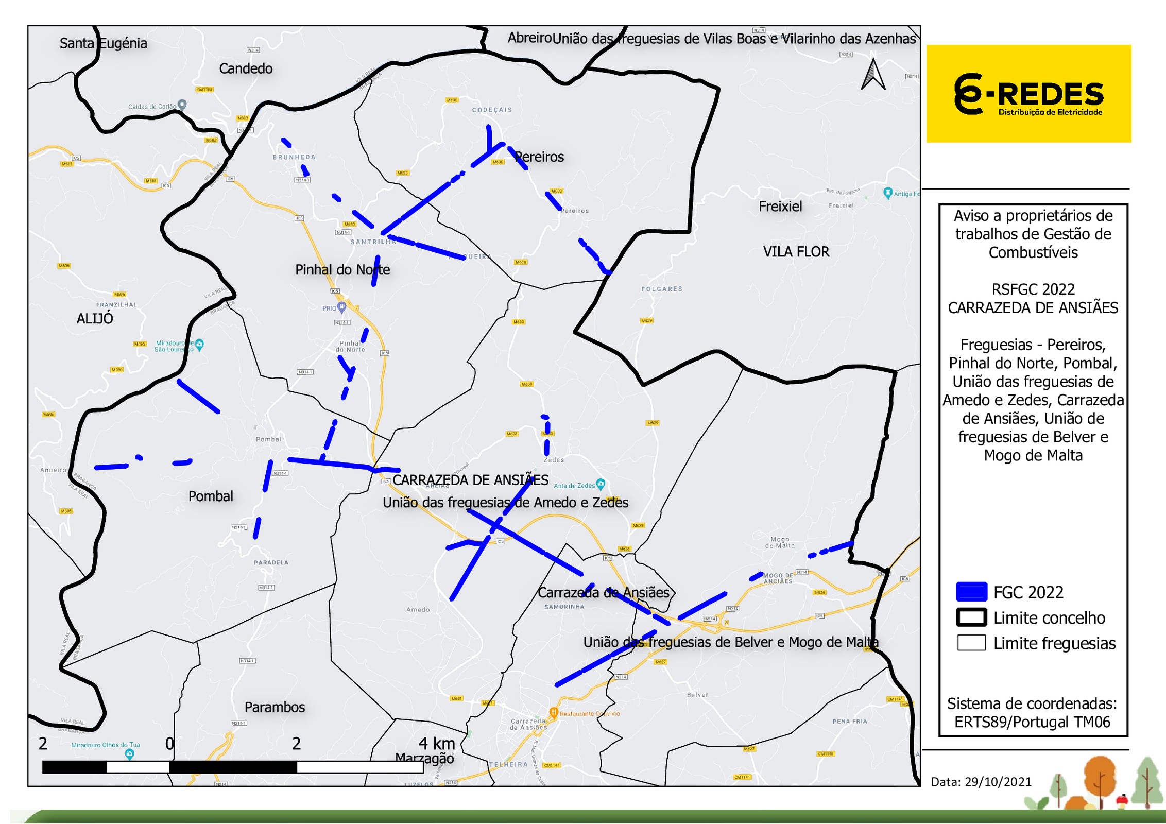Screen dimensions: 1166x824
Task: Click the north arrow compass icon
Action: [873, 75]
